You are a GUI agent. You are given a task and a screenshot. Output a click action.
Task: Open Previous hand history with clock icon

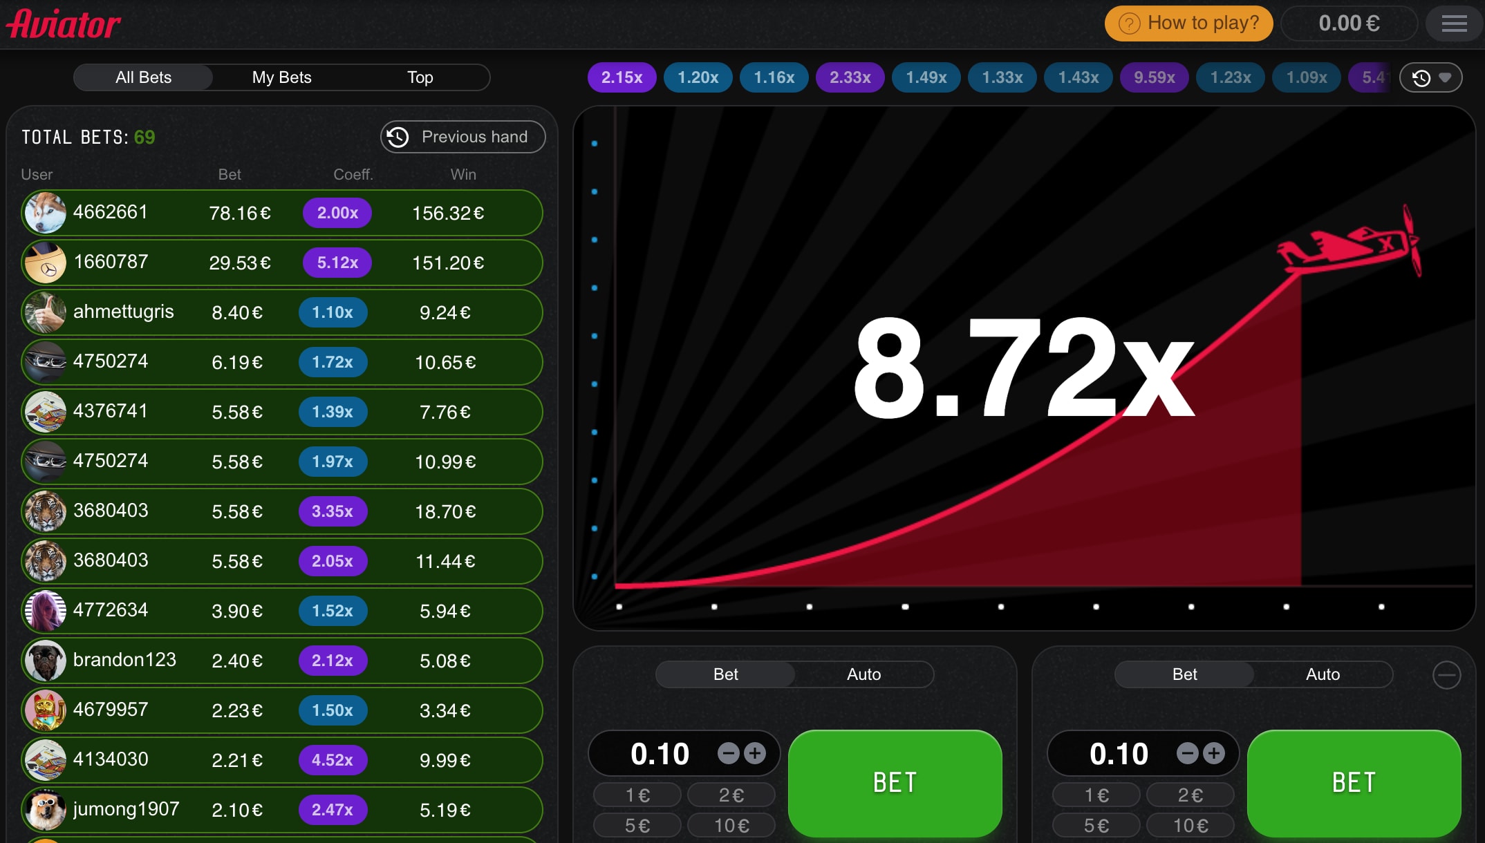coord(400,137)
